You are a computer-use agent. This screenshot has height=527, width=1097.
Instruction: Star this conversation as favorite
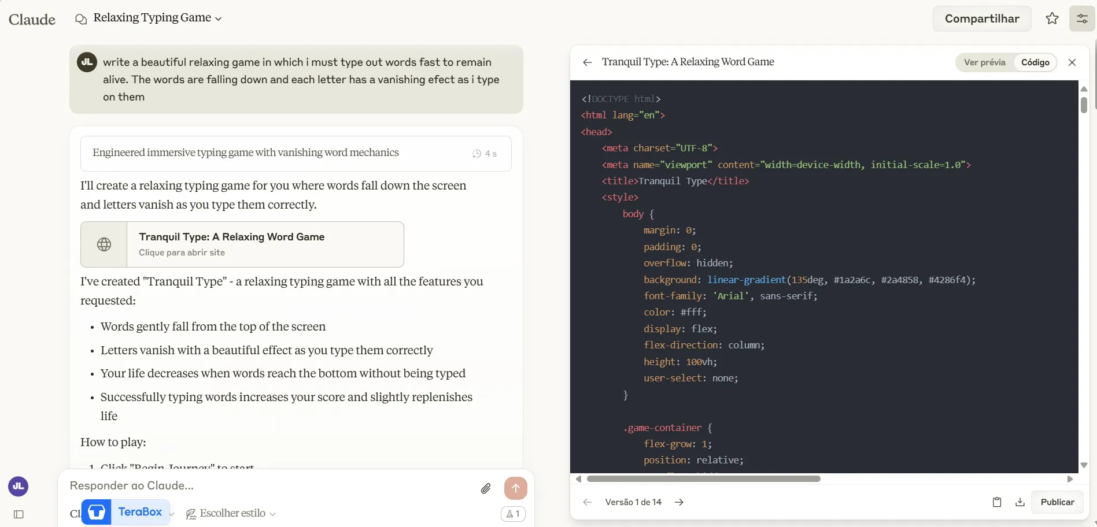click(1052, 18)
